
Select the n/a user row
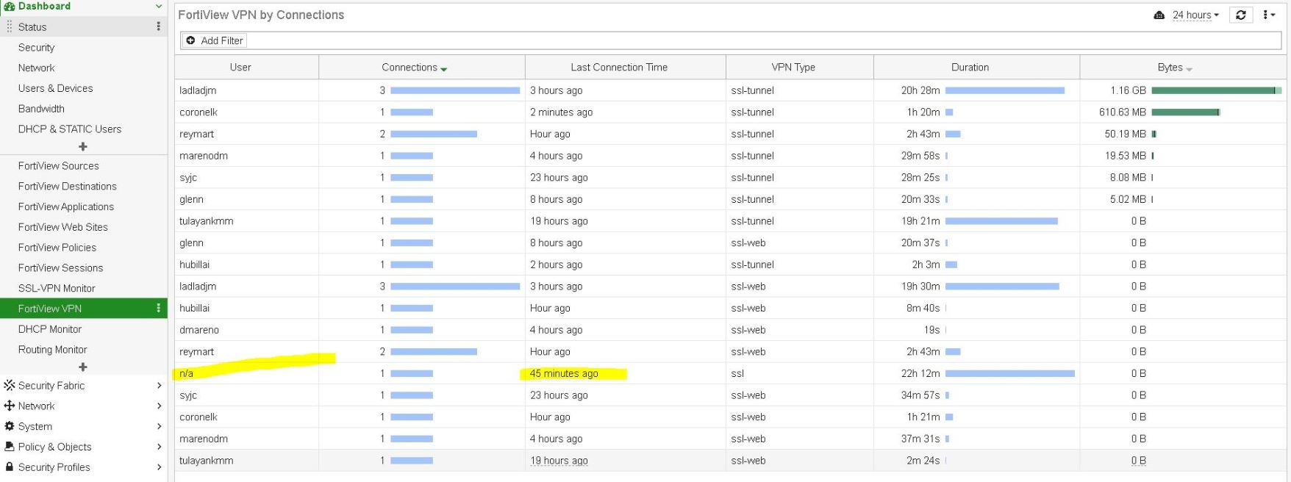point(187,373)
